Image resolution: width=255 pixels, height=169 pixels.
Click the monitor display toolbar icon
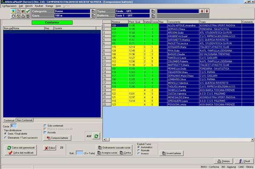[28, 16]
